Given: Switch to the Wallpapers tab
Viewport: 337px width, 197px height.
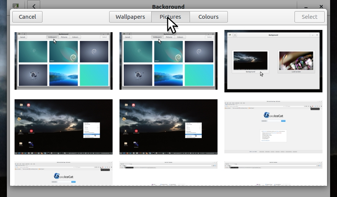Looking at the screenshot, I should click(130, 17).
